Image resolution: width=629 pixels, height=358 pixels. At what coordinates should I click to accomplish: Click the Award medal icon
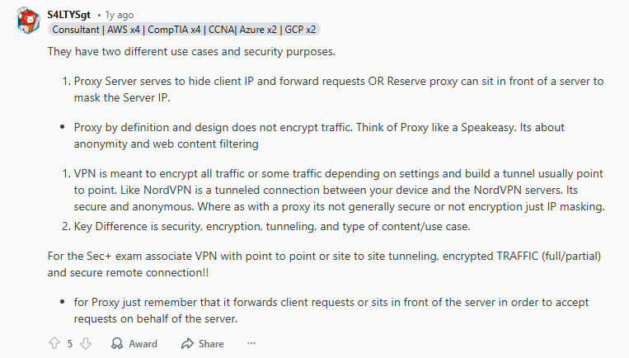(x=118, y=343)
